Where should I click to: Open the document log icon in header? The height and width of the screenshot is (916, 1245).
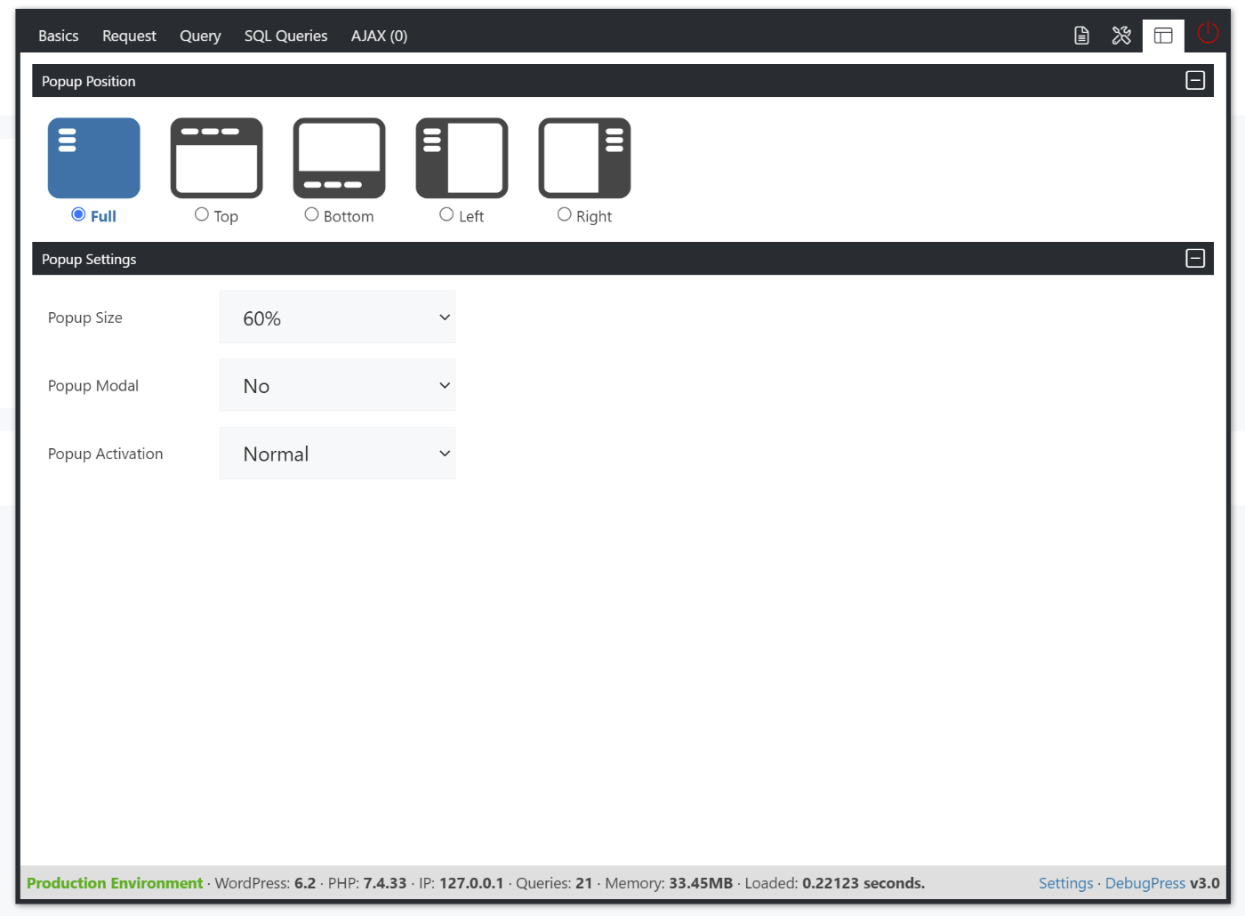(1081, 36)
